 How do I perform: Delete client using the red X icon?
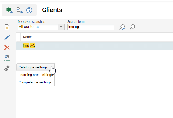7,48
